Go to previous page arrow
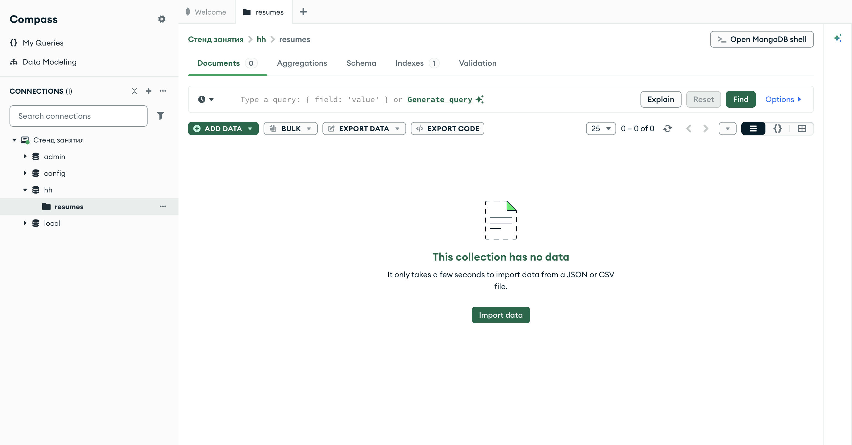The height and width of the screenshot is (445, 852). tap(689, 129)
